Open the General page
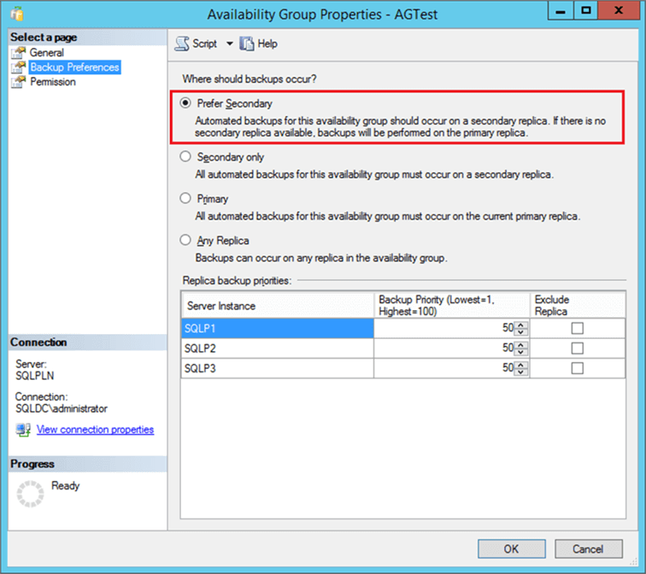This screenshot has width=646, height=574. (x=46, y=53)
